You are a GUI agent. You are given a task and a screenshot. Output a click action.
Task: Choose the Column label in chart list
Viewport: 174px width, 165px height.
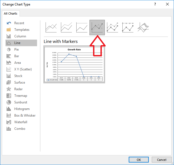[20, 36]
